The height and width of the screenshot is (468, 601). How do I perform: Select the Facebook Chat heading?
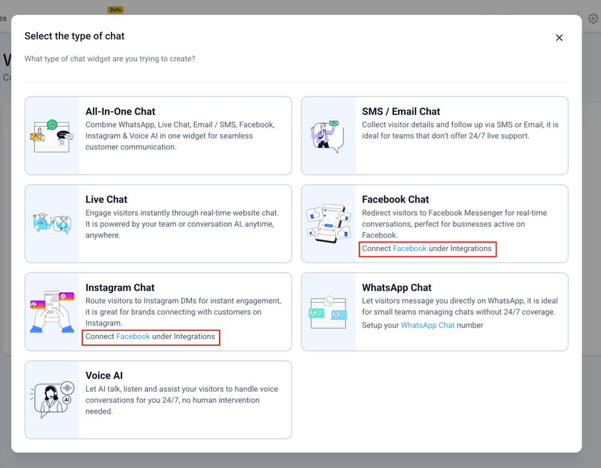[395, 199]
